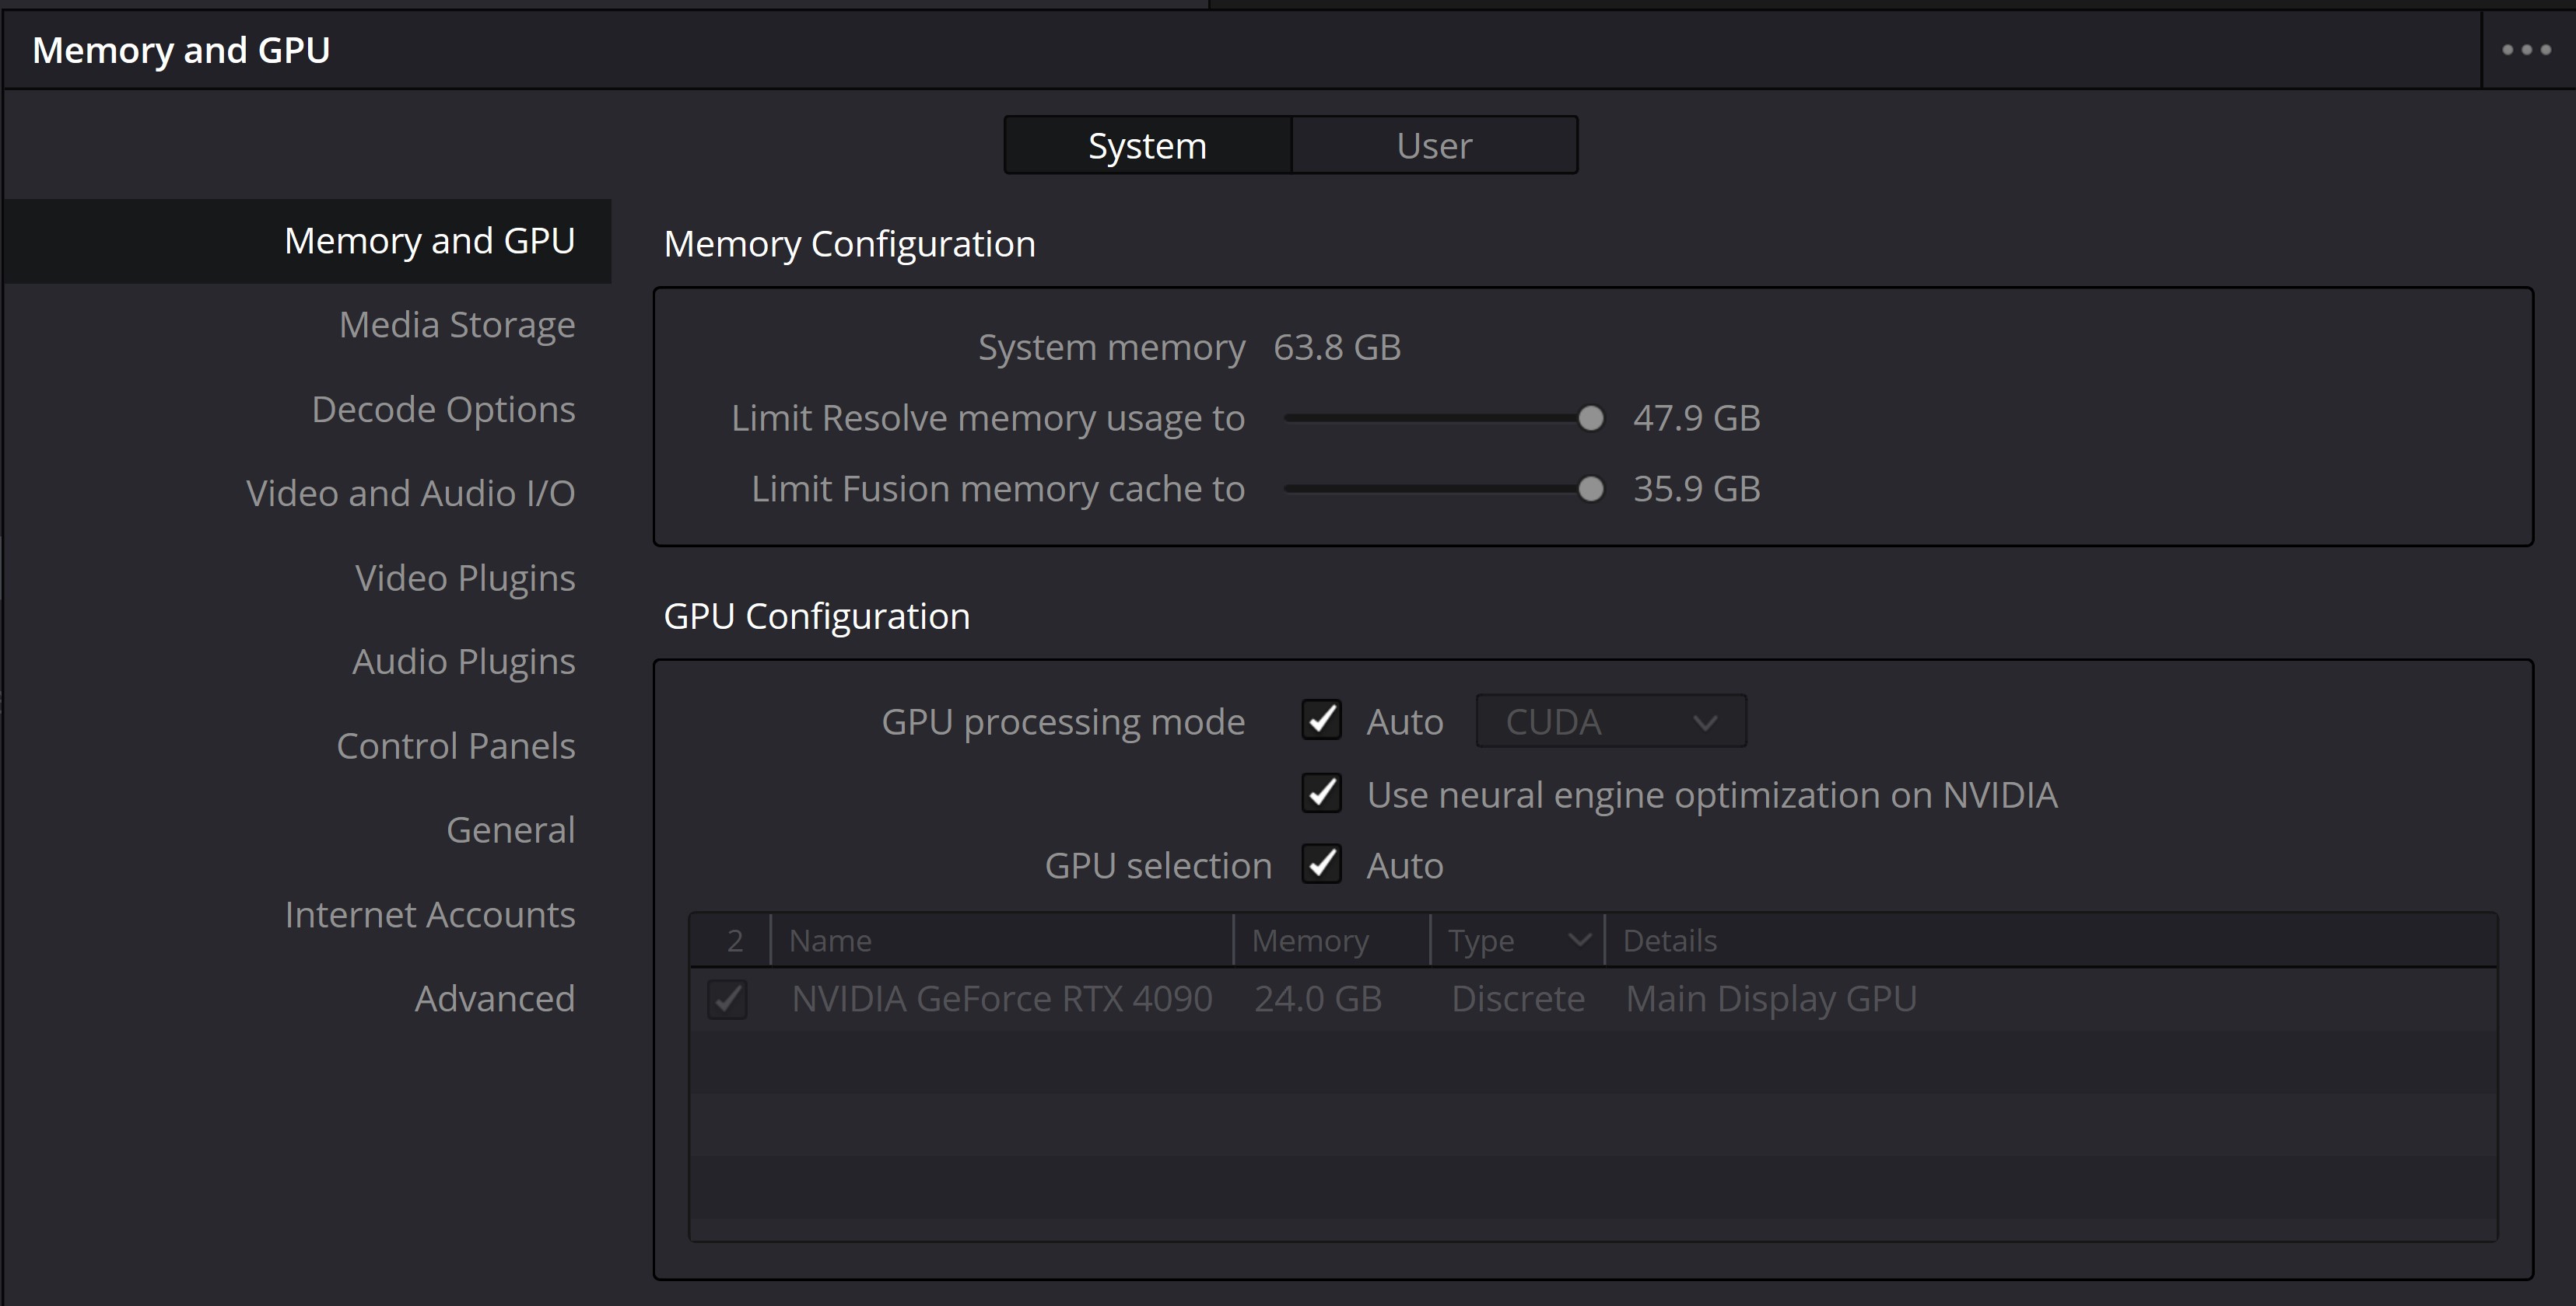Click the Details column header
Image resolution: width=2576 pixels, height=1306 pixels.
pyautogui.click(x=2050, y=941)
